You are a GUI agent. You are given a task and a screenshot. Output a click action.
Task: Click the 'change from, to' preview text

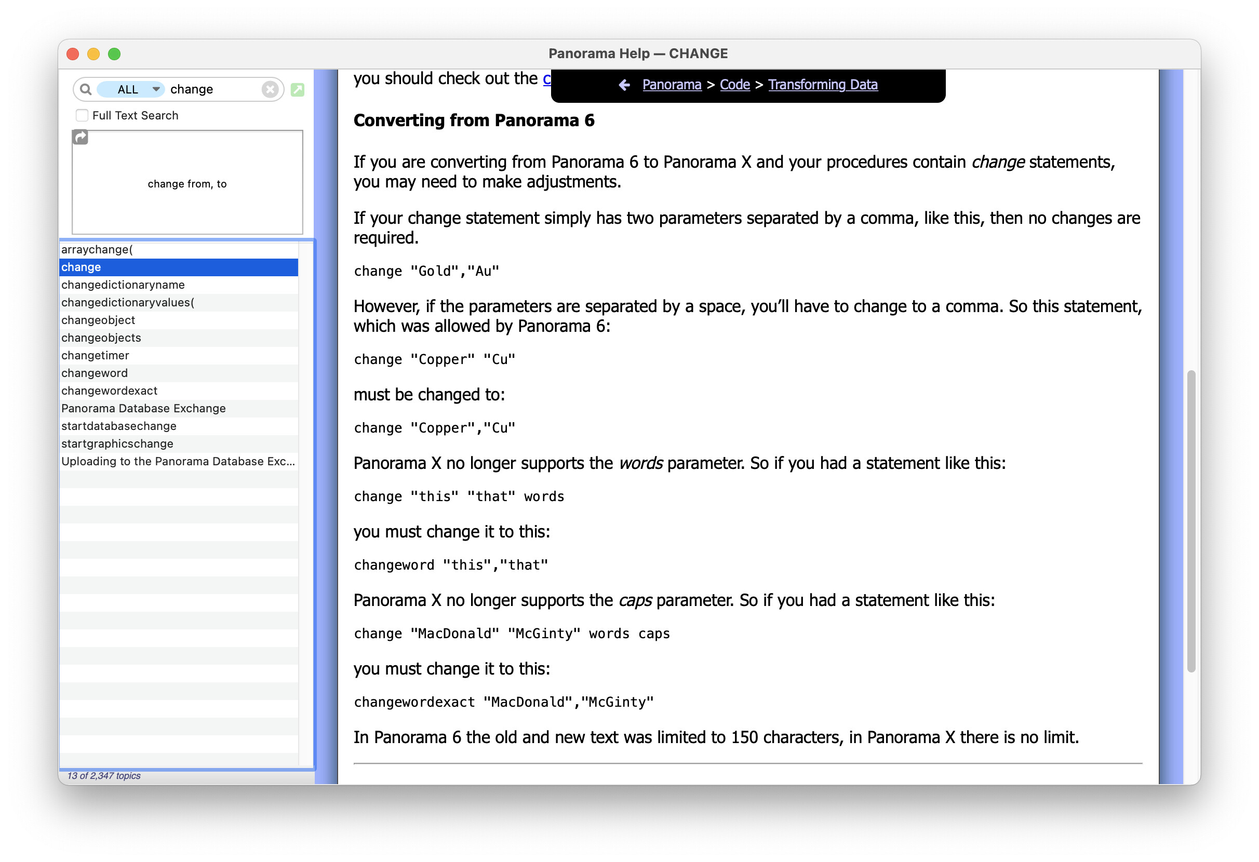click(x=187, y=184)
